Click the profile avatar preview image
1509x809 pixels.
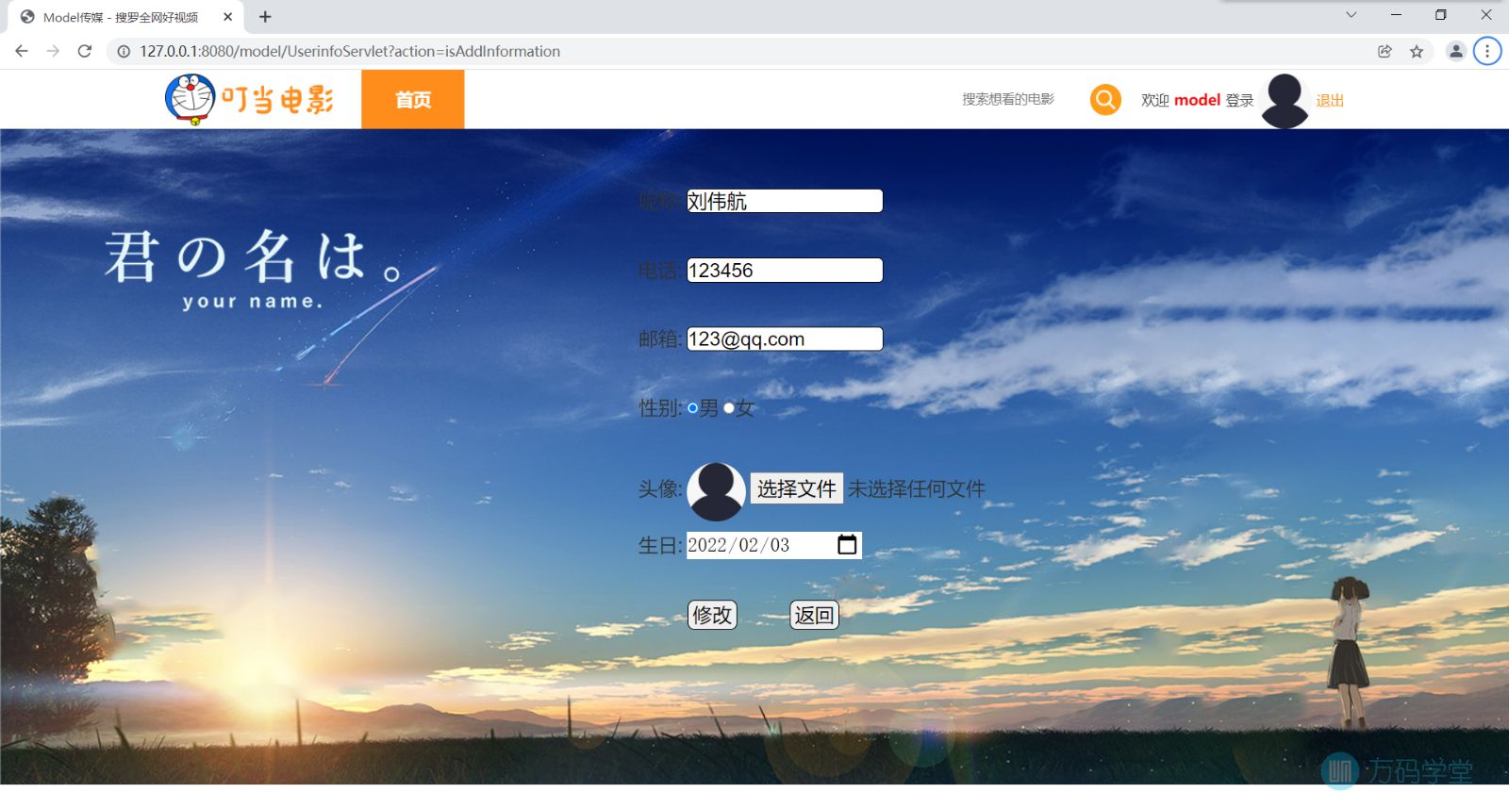click(x=716, y=491)
